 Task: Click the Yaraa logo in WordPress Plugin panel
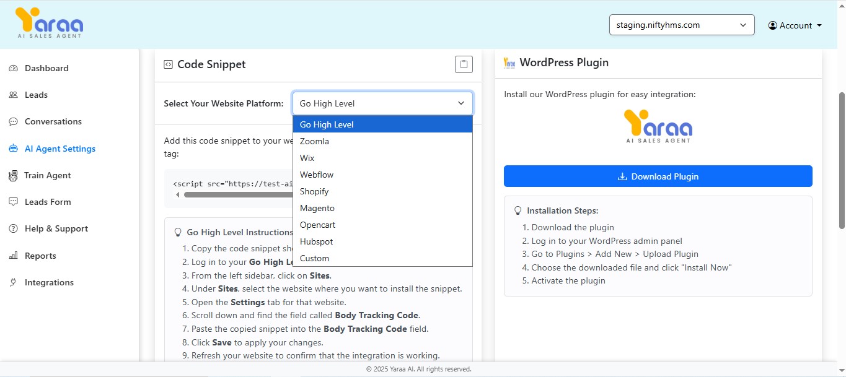[658, 126]
